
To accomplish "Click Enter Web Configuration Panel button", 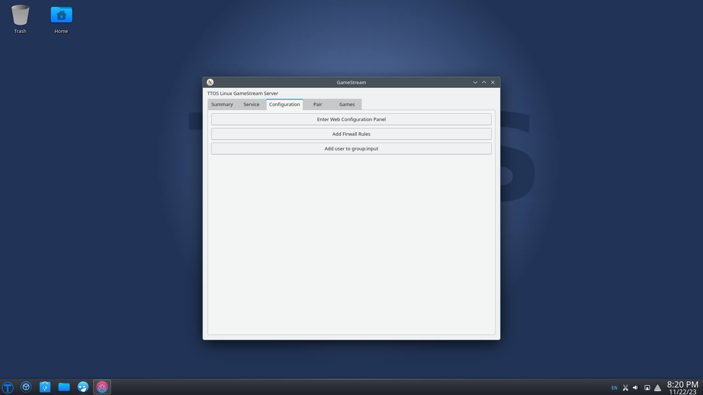I will coord(351,119).
